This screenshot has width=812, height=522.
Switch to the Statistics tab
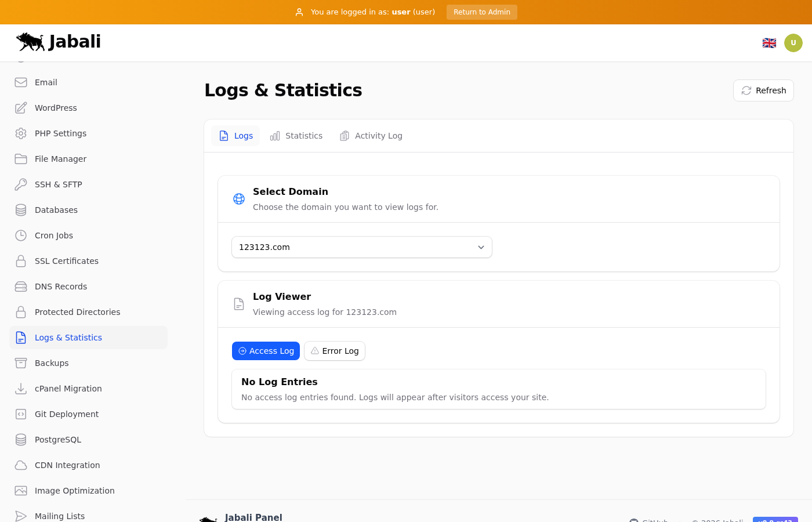(x=296, y=136)
